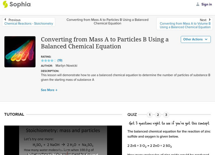
Task: Open the Other Actions dropdown
Action: 196,39
